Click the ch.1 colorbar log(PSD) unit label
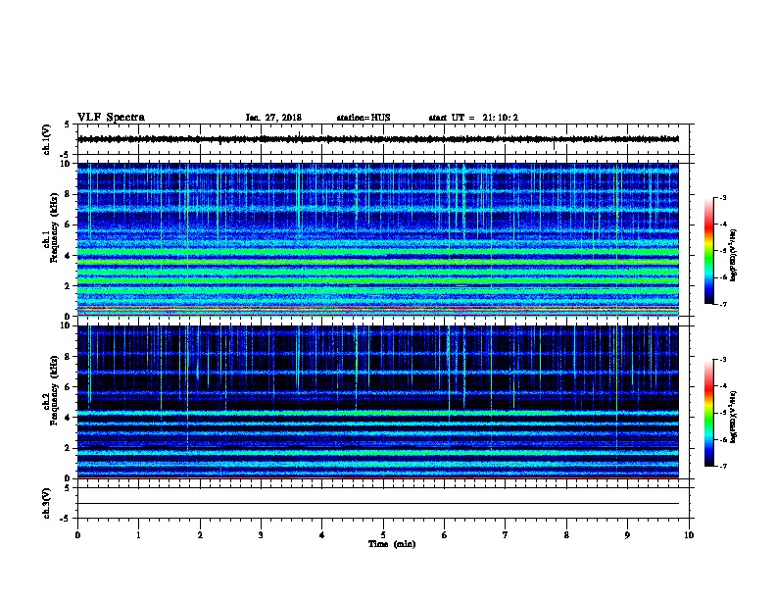Screen dimensions: 776x600 [x=733, y=255]
